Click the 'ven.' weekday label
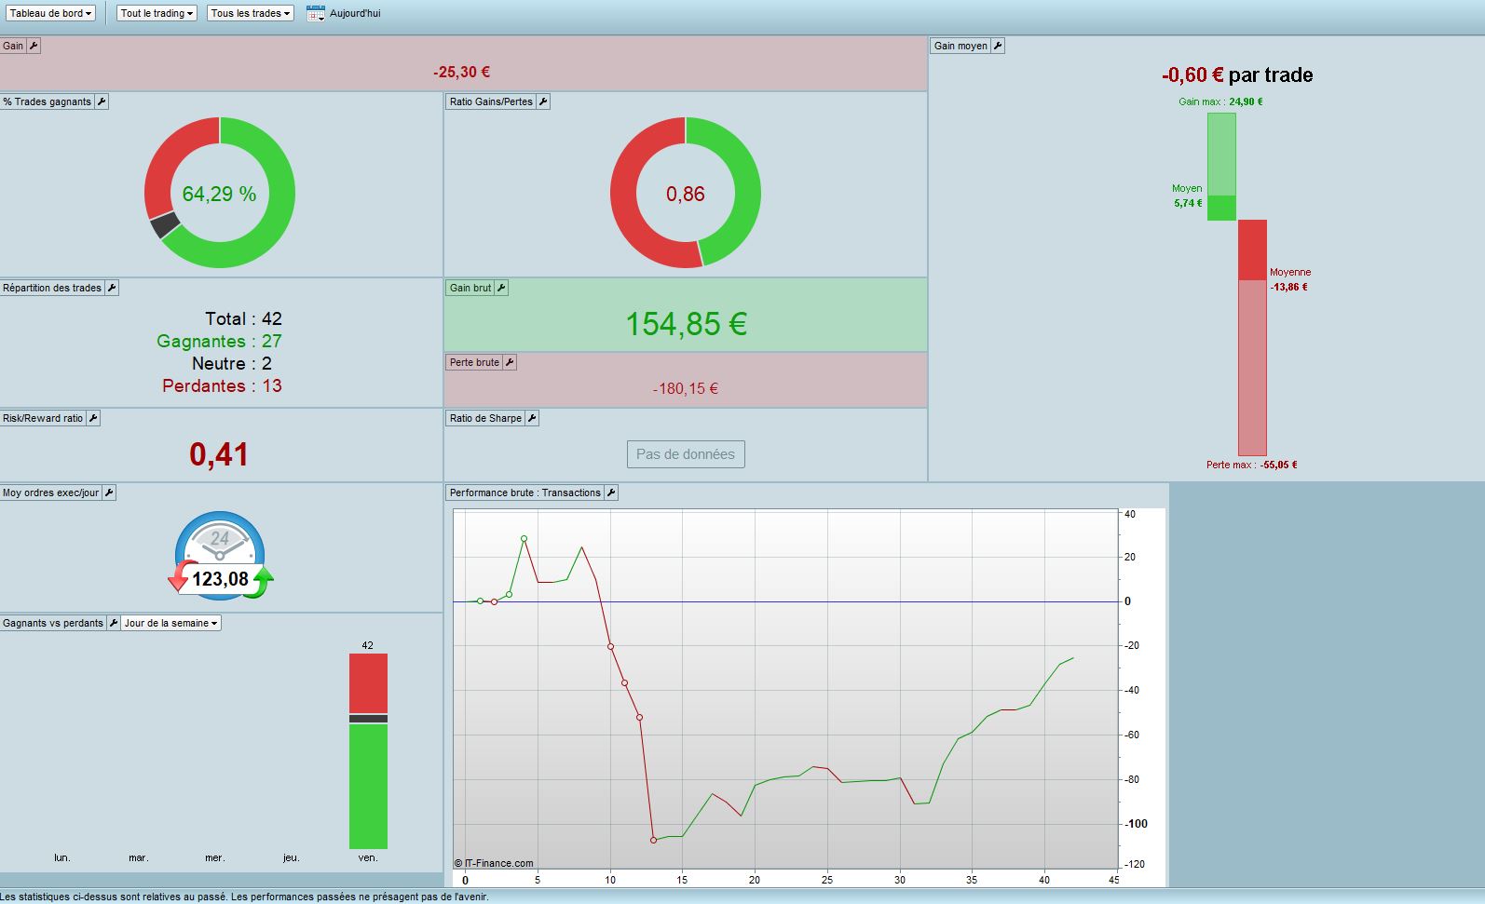Screen dimensions: 1485x904 pos(368,857)
